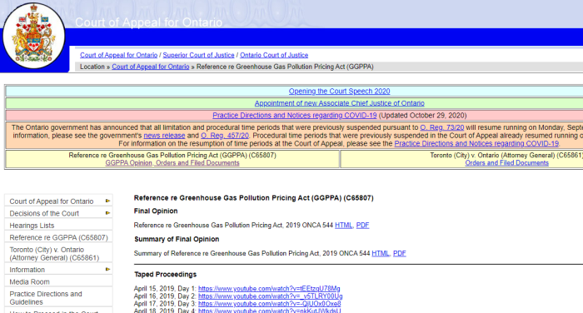Click the Final Opinion heading
This screenshot has height=313, width=583.
pos(156,211)
